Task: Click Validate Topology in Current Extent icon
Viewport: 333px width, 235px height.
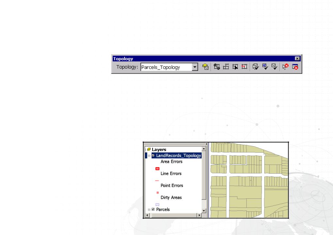Action: pyautogui.click(x=265, y=67)
